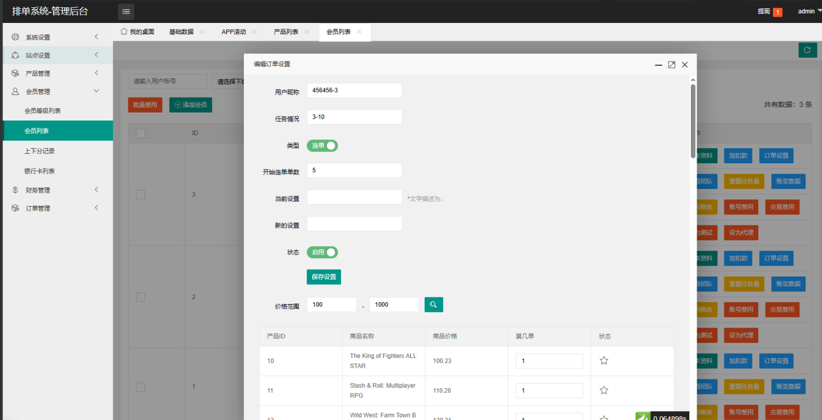Click the 添加会员 button

(x=191, y=105)
